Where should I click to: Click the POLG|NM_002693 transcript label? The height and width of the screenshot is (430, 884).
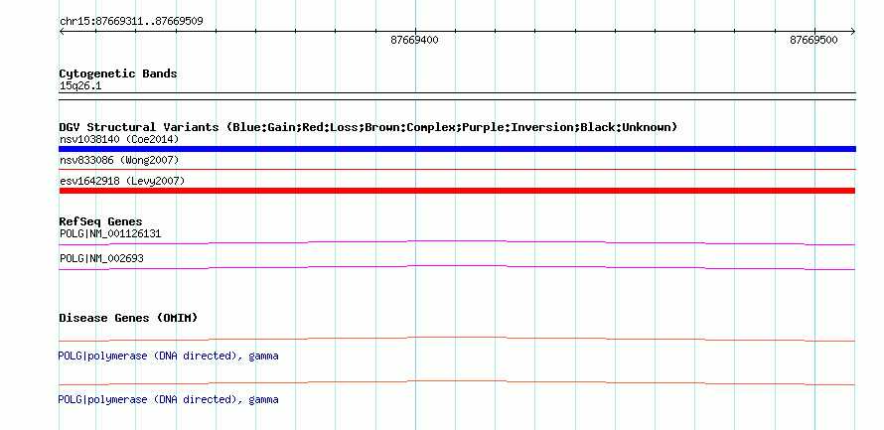(101, 258)
